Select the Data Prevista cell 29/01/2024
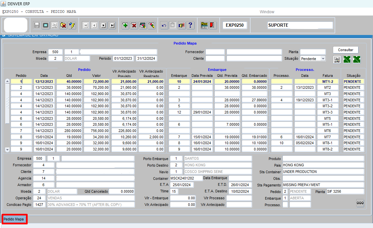373x228 pixels. coord(202,112)
